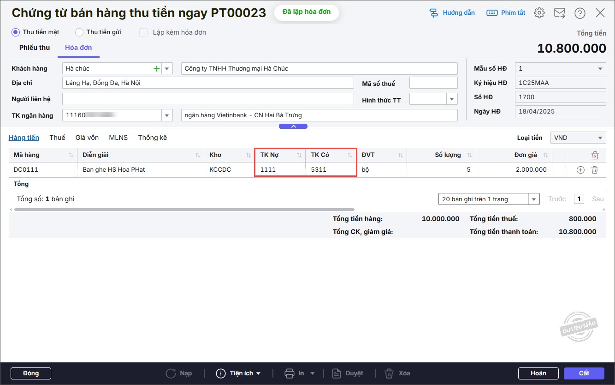Open the Thuế tab

coord(57,138)
